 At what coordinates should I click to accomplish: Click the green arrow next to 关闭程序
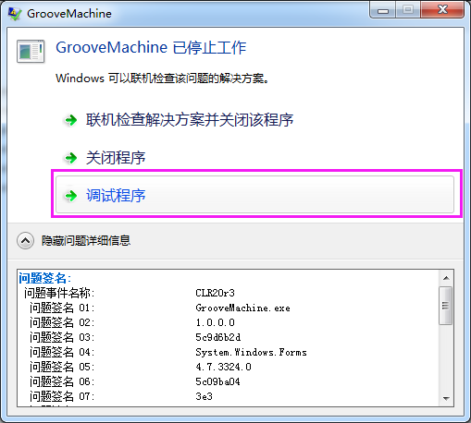[71, 158]
